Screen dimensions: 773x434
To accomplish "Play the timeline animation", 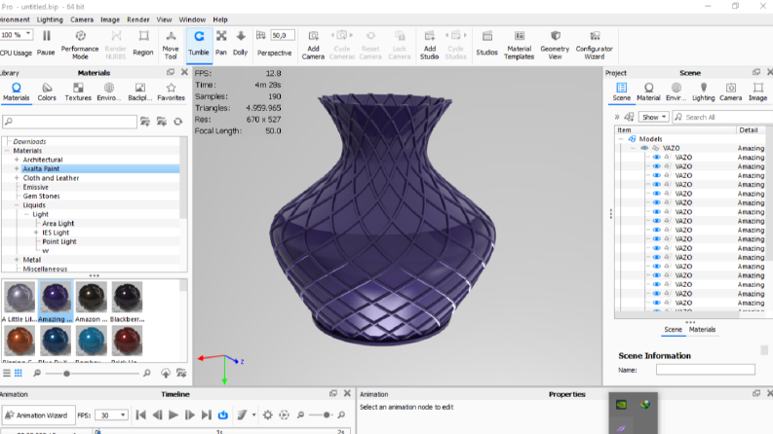I will tap(174, 415).
